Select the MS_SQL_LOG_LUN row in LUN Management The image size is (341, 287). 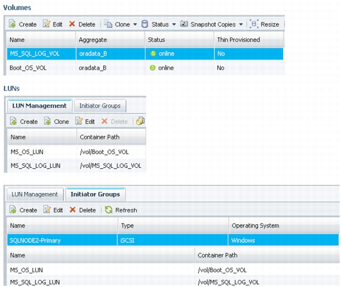click(77, 166)
